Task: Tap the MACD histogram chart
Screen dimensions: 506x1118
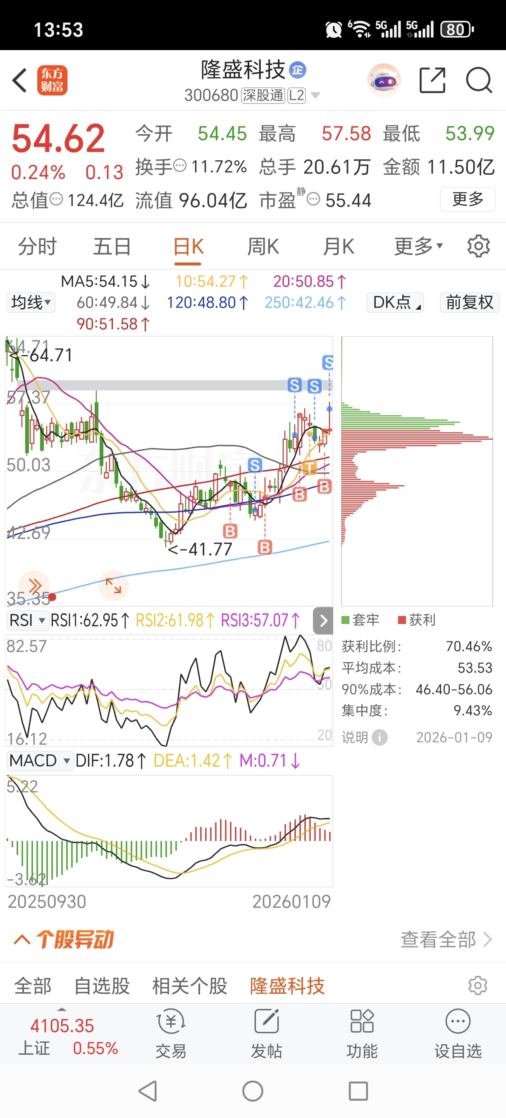Action: [x=169, y=831]
